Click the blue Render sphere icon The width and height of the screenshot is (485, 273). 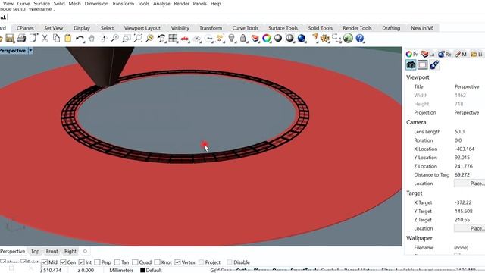(302, 39)
